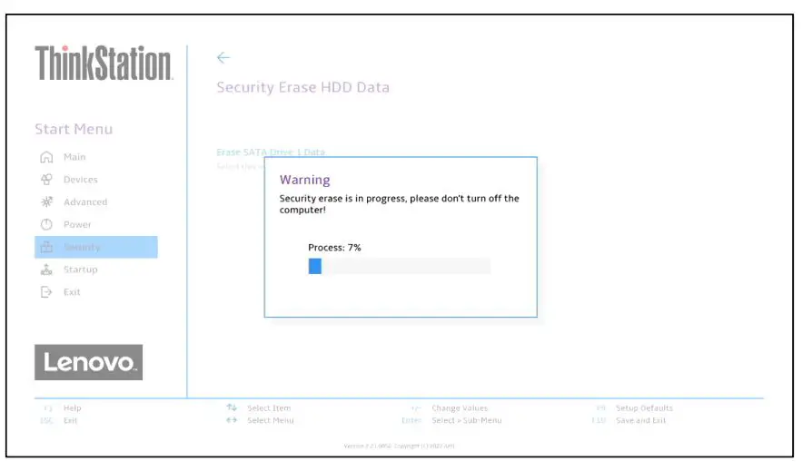Click the Exit door icon in sidebar
This screenshot has height=471, width=812.
point(47,292)
